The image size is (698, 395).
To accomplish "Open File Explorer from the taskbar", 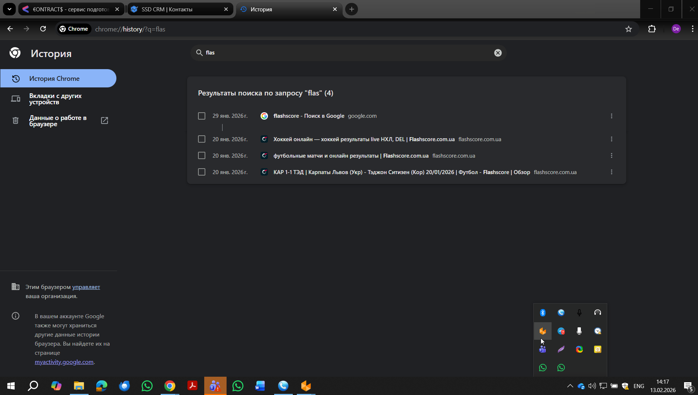I will (x=79, y=386).
